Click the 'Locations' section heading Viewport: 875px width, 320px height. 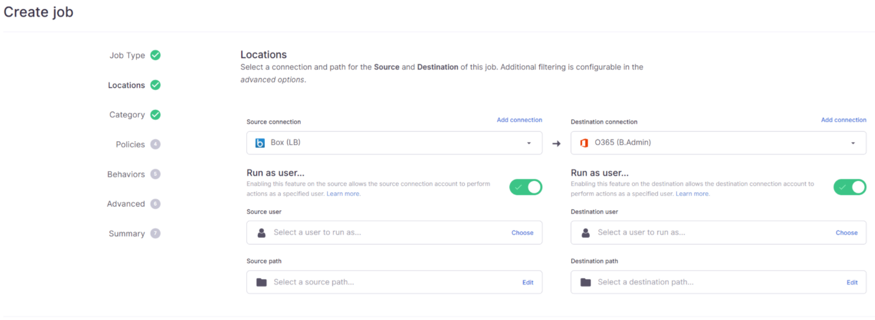[x=264, y=54]
